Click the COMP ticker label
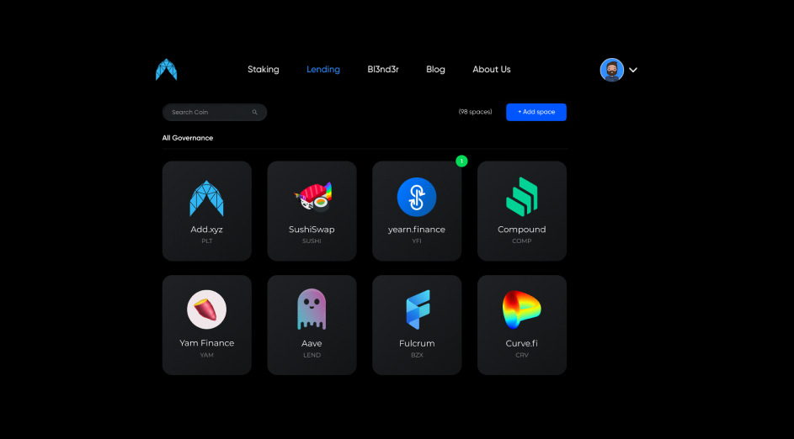Screen dimensions: 794x439 click(521, 241)
